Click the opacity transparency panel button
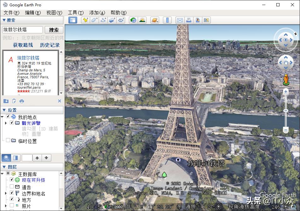This screenshot has width=300, height=211. click(15, 158)
